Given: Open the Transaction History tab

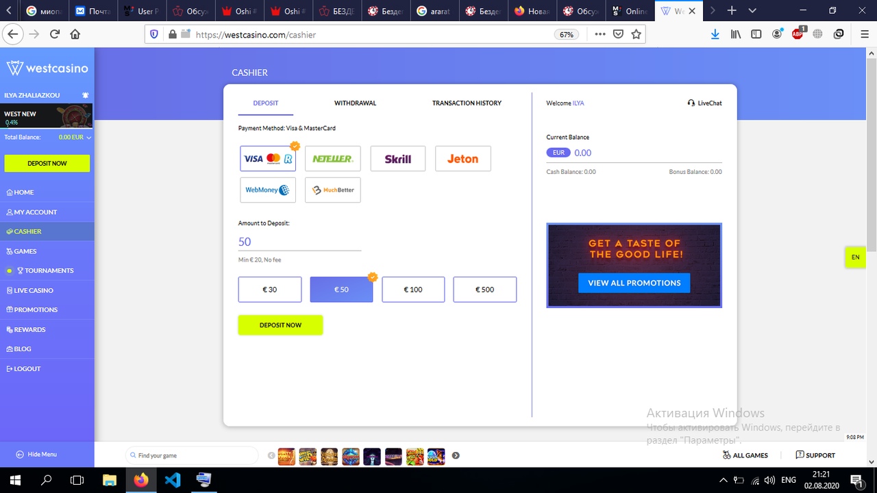Looking at the screenshot, I should (x=467, y=103).
